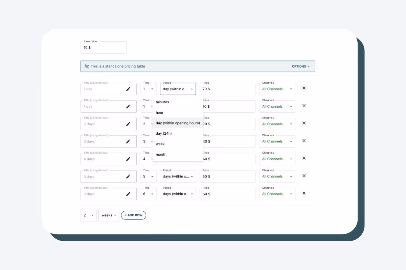Delete the 2 days pricing row
The width and height of the screenshot is (406, 270).
pos(304,123)
